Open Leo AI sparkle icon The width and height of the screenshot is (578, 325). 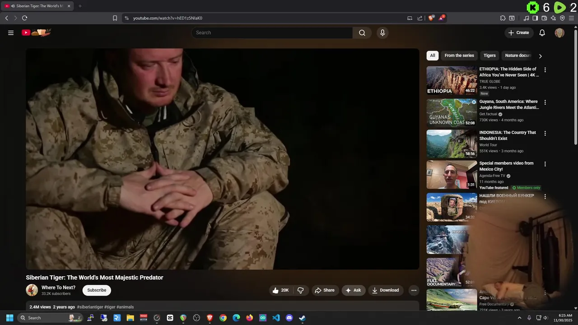coord(553,18)
